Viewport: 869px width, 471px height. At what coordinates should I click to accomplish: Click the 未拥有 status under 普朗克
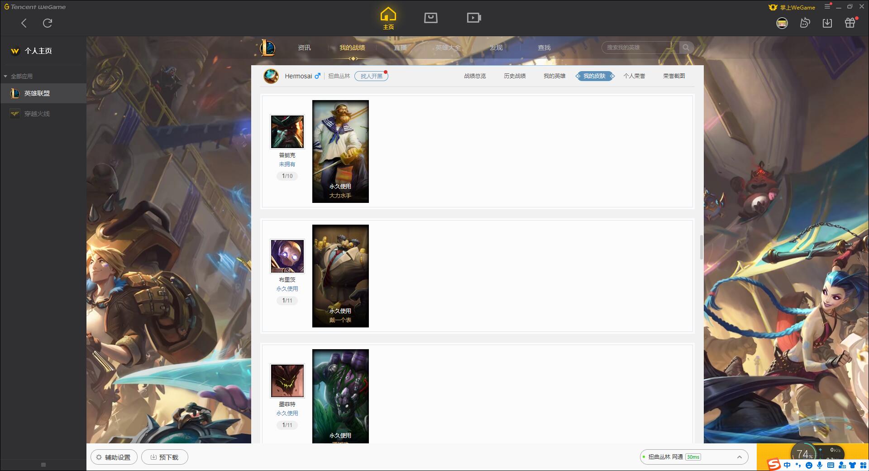287,164
